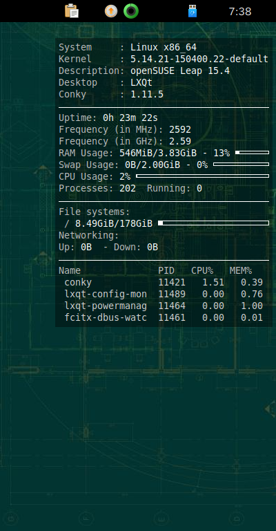Click the MEM% column header
Image resolution: width=276 pixels, height=531 pixels.
point(241,270)
